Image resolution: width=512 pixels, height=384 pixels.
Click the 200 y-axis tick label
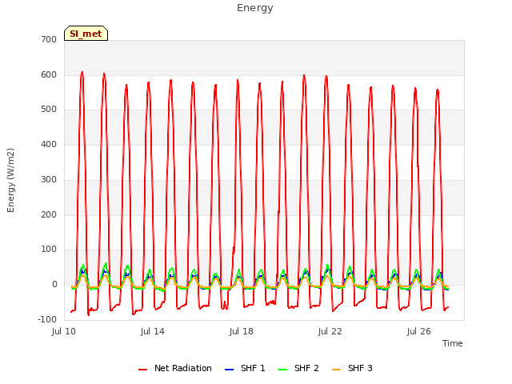[49, 214]
